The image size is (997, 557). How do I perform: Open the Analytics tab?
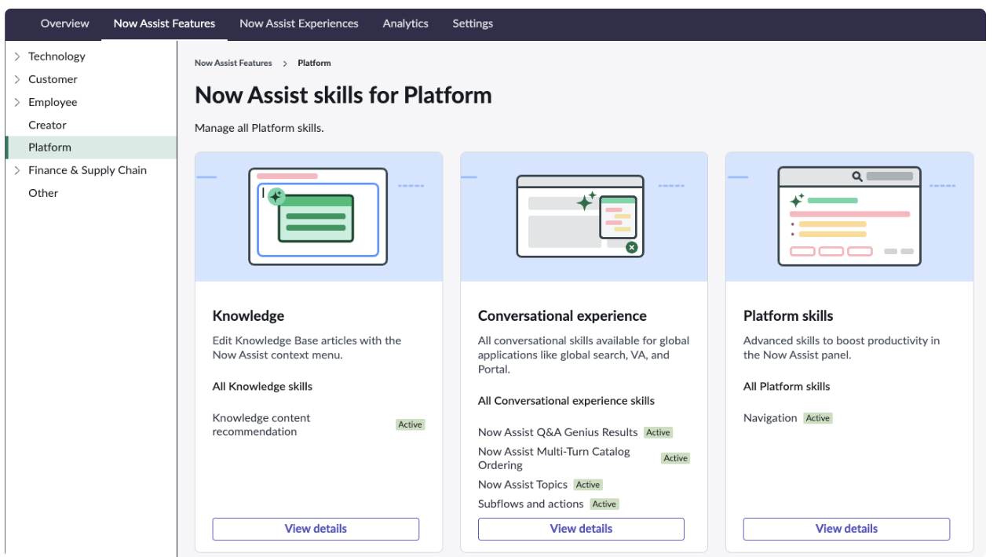405,24
